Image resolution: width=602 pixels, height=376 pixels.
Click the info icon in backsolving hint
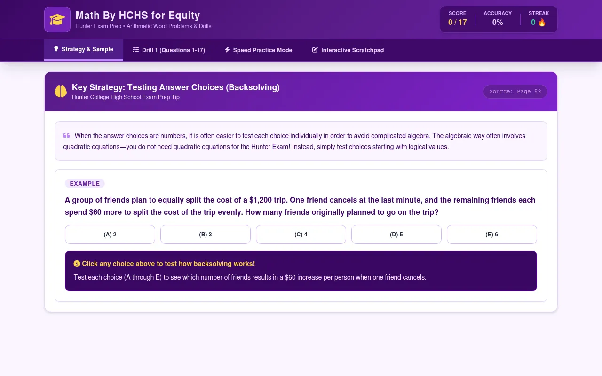point(77,264)
